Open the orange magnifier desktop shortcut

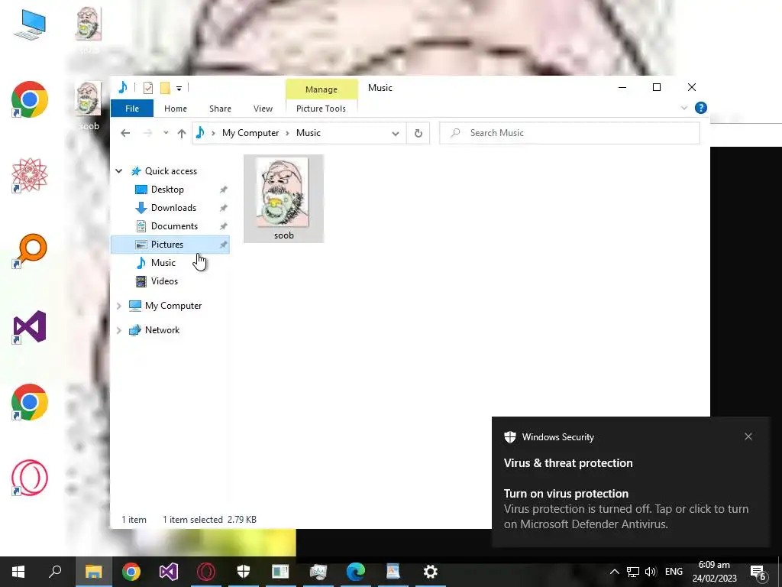(x=30, y=251)
